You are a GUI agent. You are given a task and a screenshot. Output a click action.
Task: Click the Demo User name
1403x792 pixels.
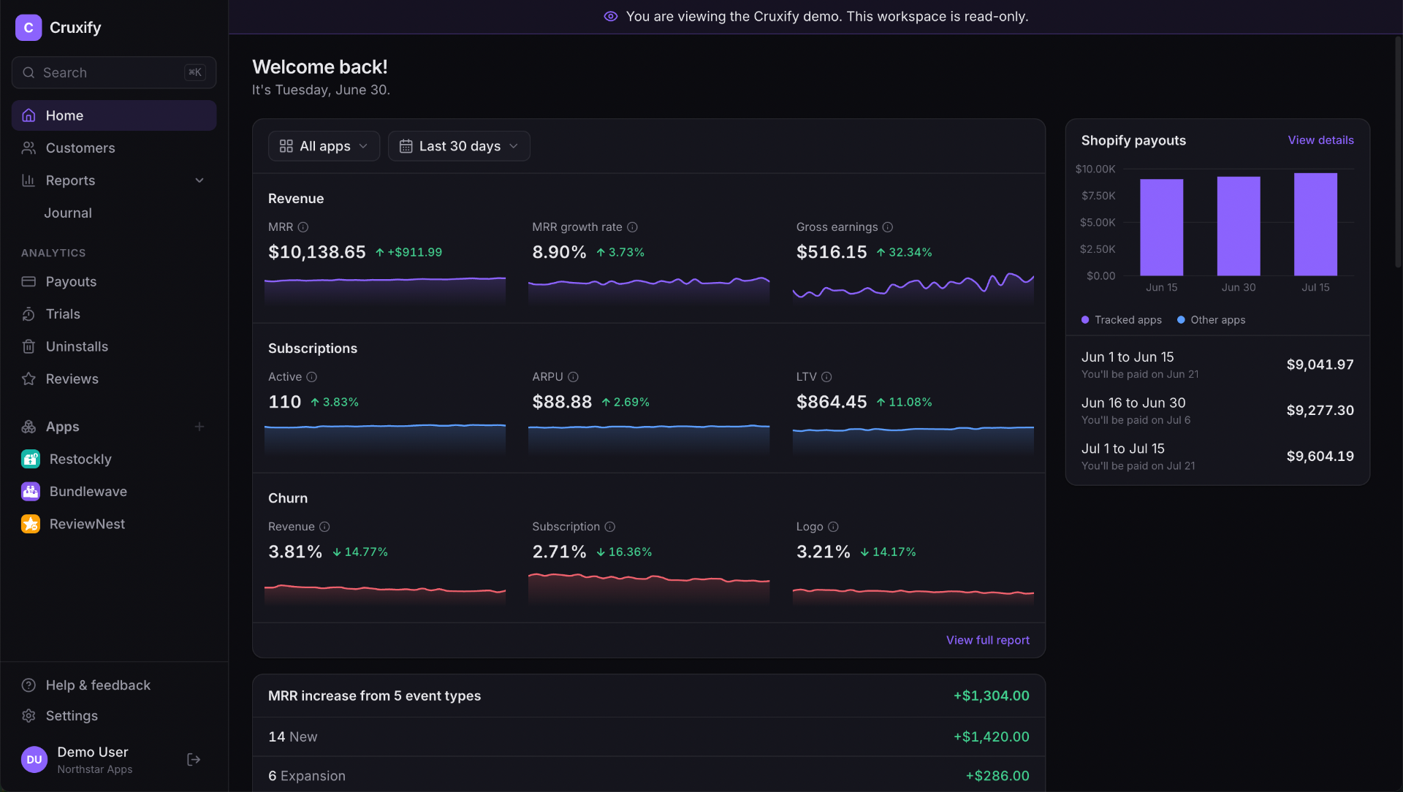[x=93, y=752]
